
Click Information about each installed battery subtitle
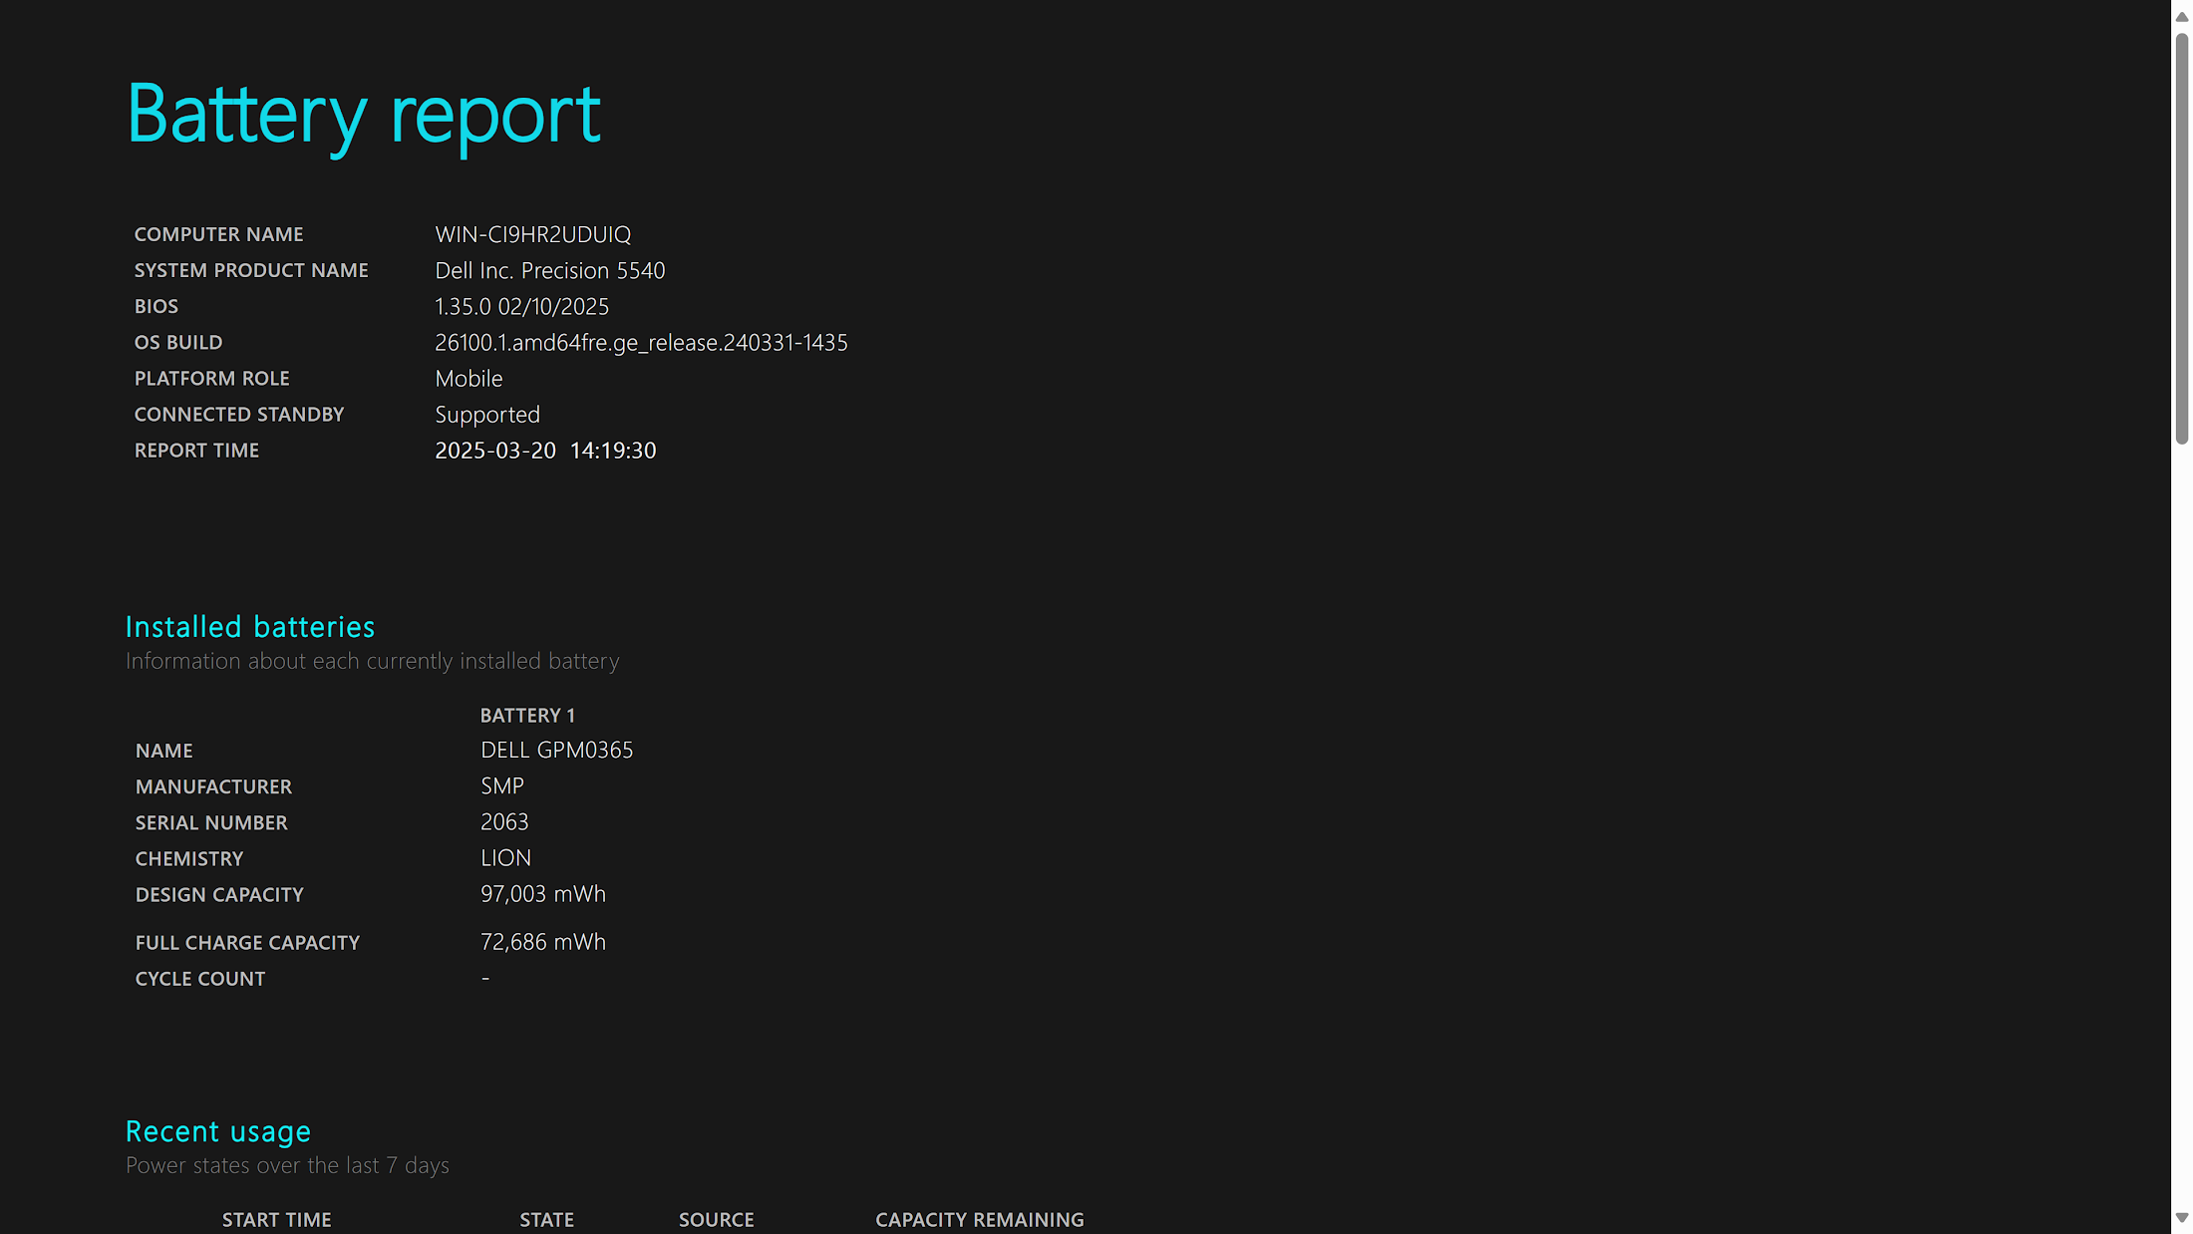373,661
